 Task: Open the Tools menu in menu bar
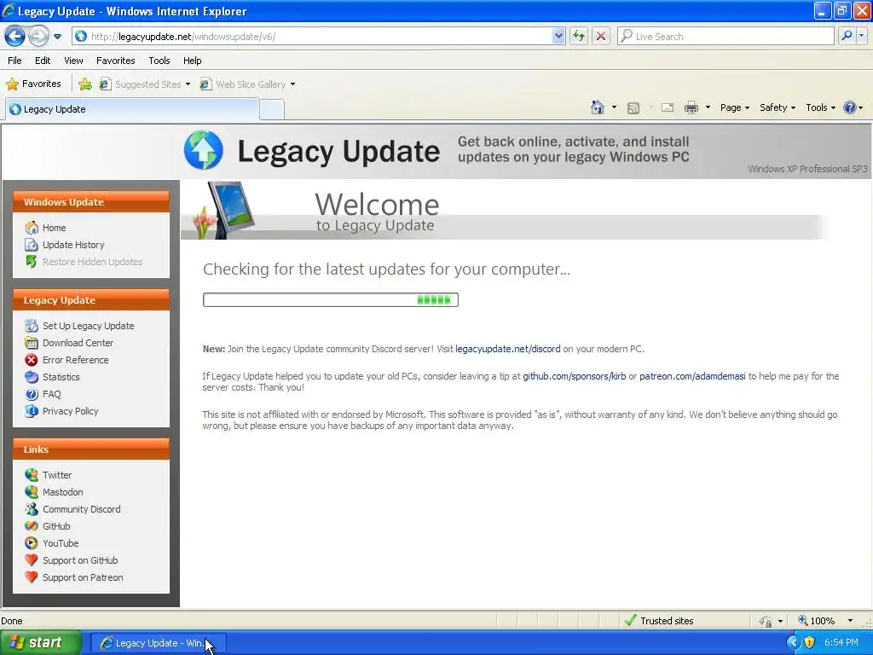click(159, 61)
